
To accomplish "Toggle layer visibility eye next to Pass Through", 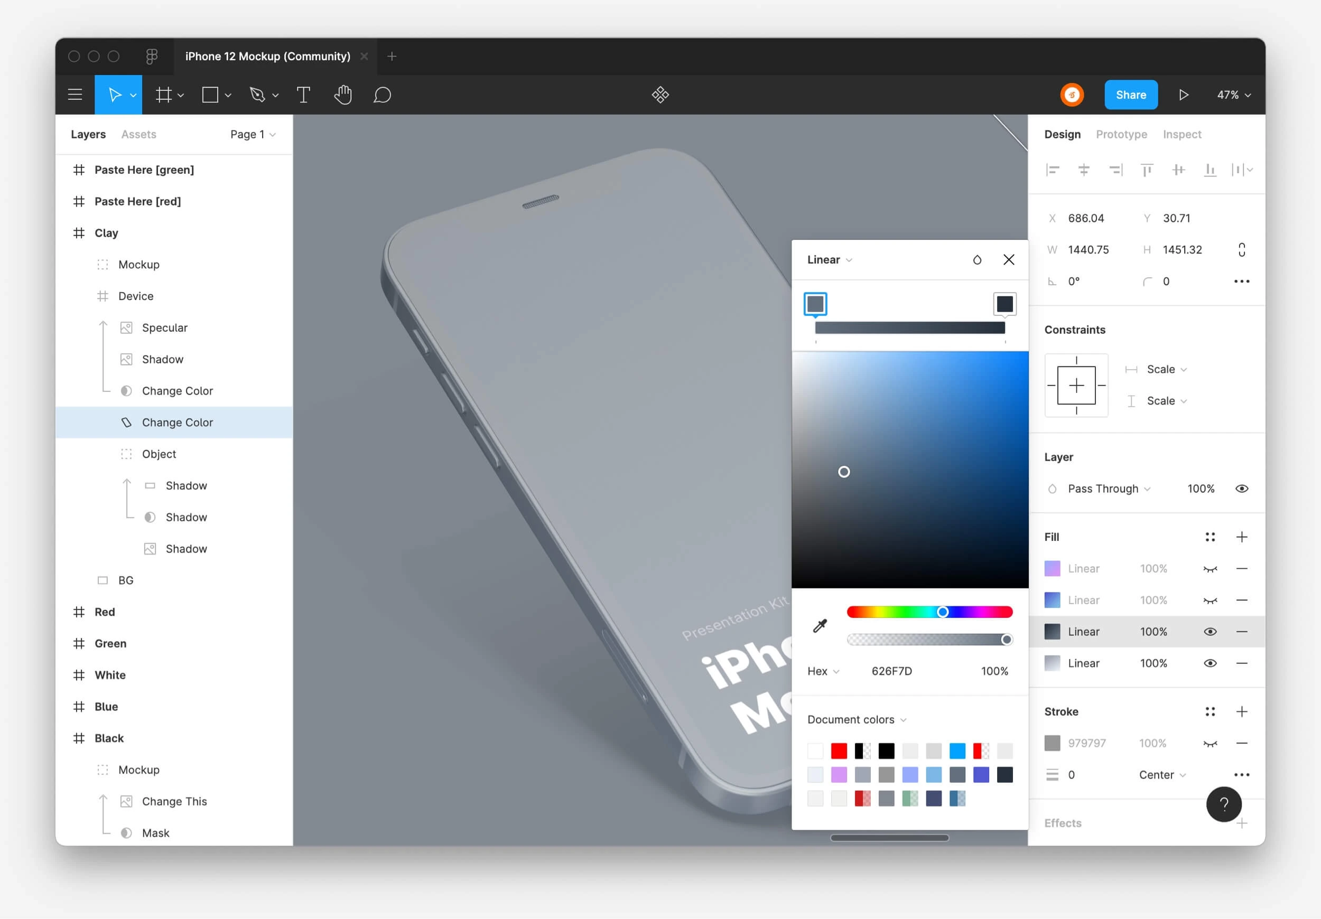I will pyautogui.click(x=1242, y=489).
